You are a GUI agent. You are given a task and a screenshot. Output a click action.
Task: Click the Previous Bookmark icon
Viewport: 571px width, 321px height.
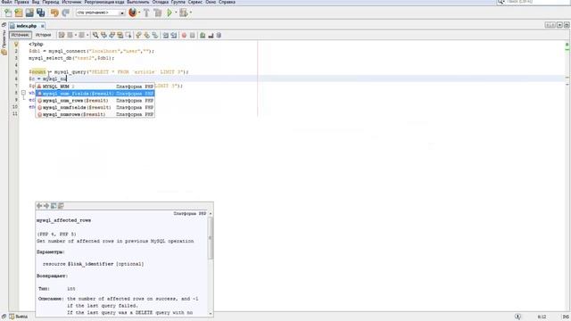tap(138, 36)
